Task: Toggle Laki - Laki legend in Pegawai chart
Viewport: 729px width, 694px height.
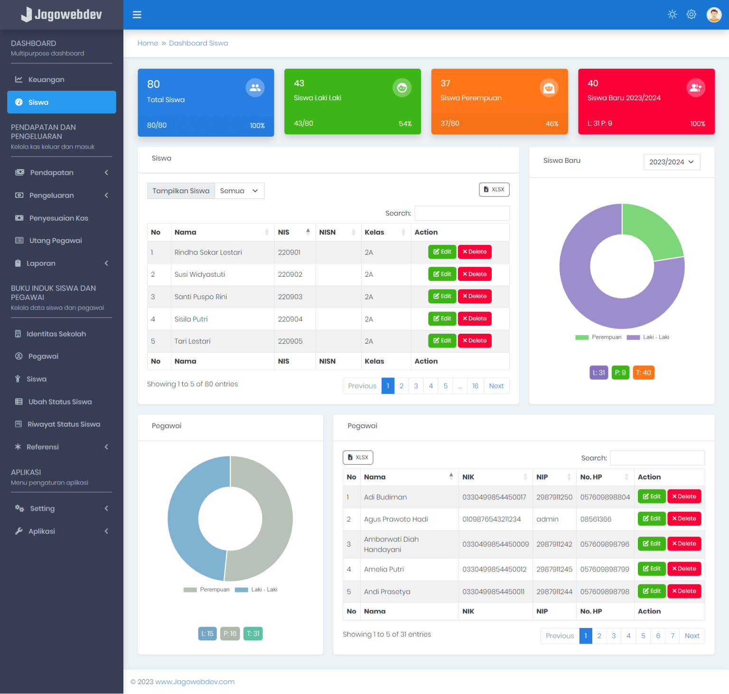Action: (256, 590)
